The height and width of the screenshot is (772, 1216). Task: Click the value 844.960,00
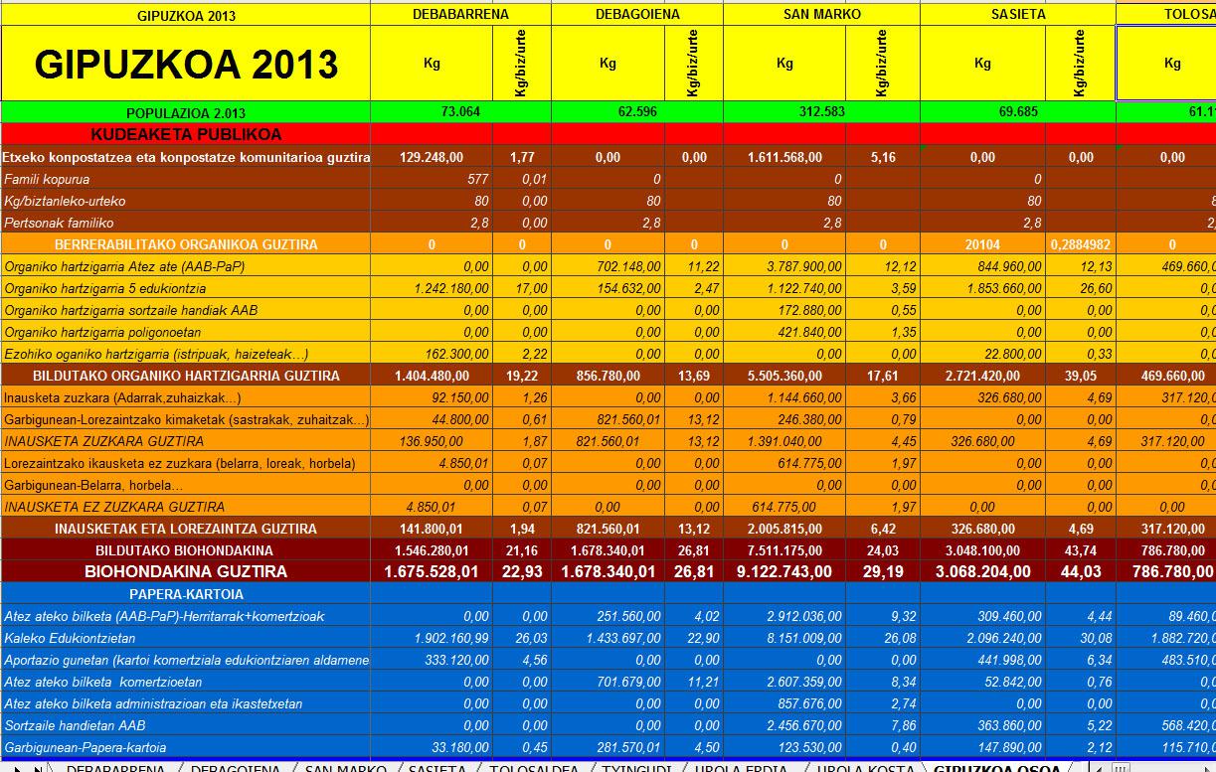(982, 266)
